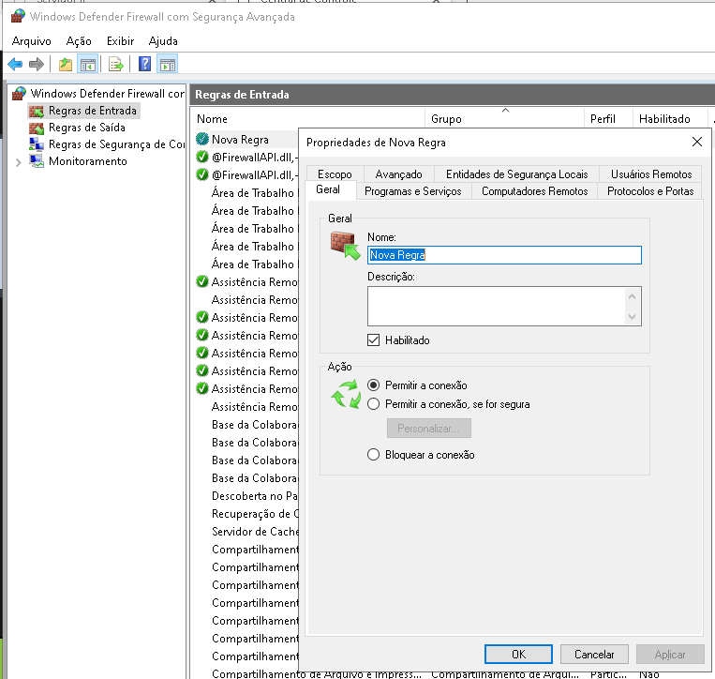715x679 pixels.
Task: Toggle the Show/Hide action pane icon
Action: (x=168, y=65)
